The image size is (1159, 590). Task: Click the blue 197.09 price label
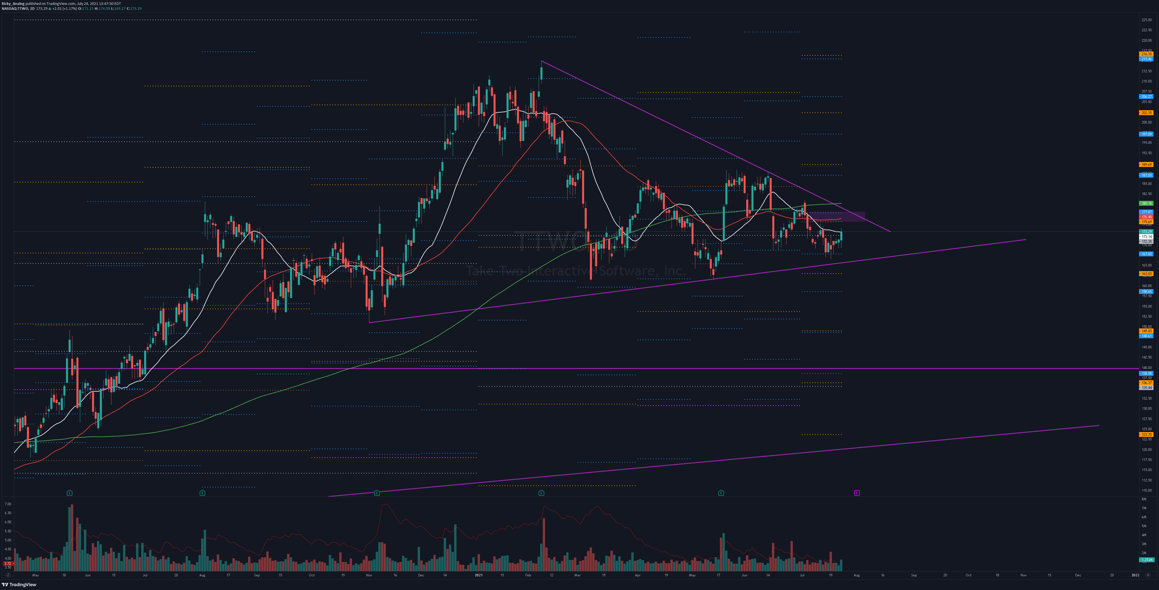pyautogui.click(x=1146, y=134)
